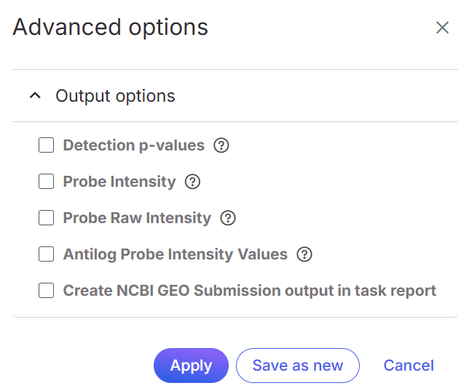Enable the NCBI GEO Submission output checkbox
This screenshot has width=469, height=391.
(x=47, y=291)
